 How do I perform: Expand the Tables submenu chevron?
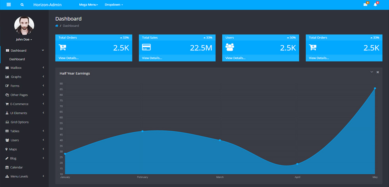tap(43, 131)
